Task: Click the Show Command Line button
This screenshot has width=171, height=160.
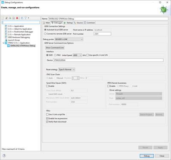Action: (x=55, y=48)
